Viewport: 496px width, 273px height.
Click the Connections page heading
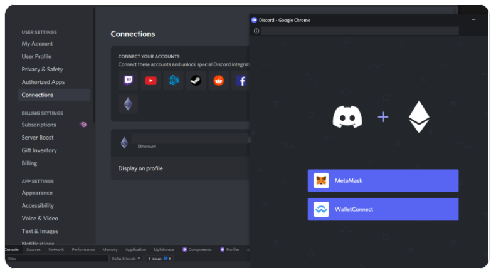133,34
